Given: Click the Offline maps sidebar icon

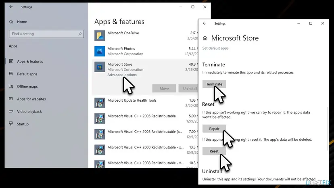Looking at the screenshot, I should [11, 86].
